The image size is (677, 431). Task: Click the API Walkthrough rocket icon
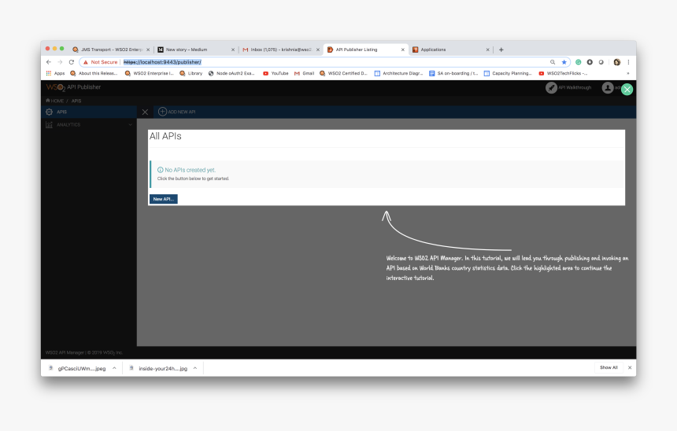coord(551,87)
